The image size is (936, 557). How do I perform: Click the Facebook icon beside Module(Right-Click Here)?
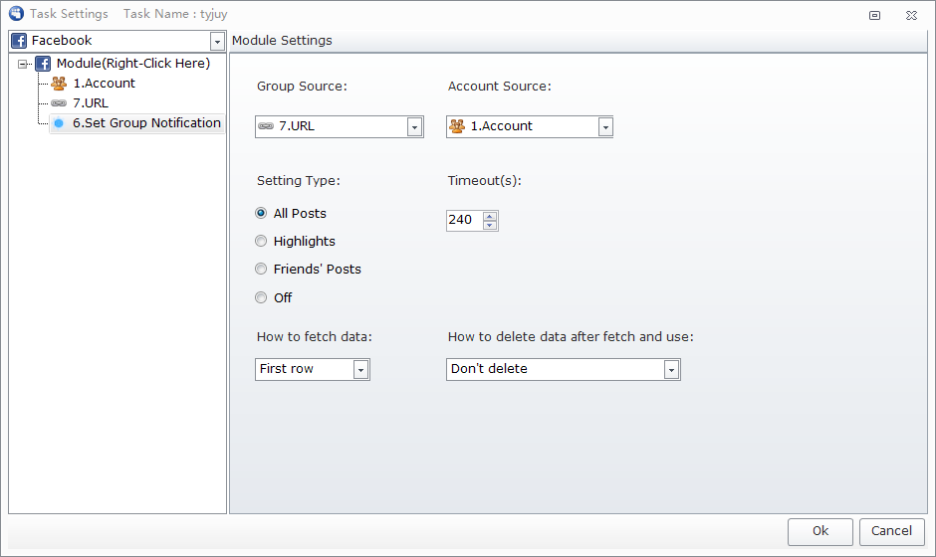point(43,64)
